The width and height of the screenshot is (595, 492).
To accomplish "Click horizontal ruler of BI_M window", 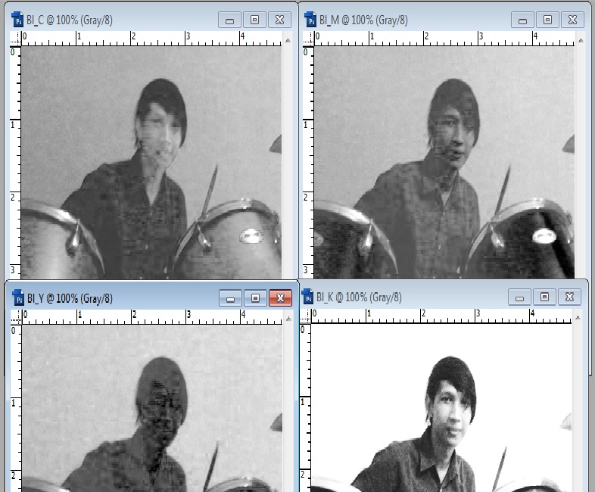I will click(x=444, y=39).
